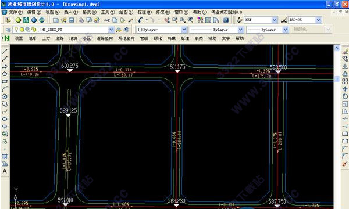Open the ISO-25 dimension style dropdown
Viewport: 349px width, 209px height.
319,20
